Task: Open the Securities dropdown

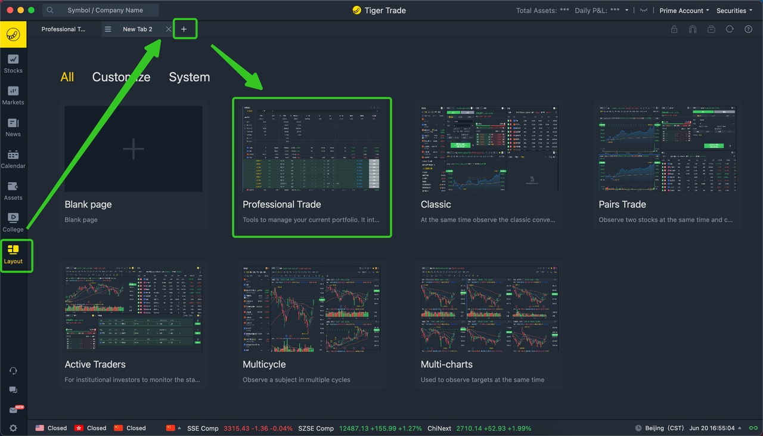Action: [x=734, y=11]
